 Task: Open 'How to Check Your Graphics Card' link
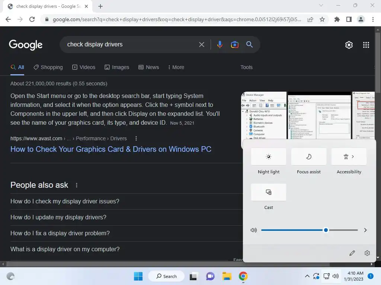(111, 149)
